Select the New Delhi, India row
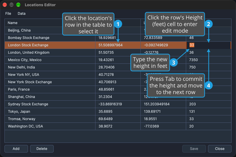Image resolution: width=236 pixels, height=157 pixels. [118, 67]
